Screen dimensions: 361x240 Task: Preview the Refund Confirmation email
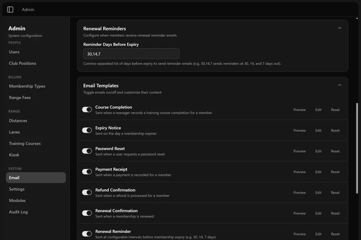[300, 192]
